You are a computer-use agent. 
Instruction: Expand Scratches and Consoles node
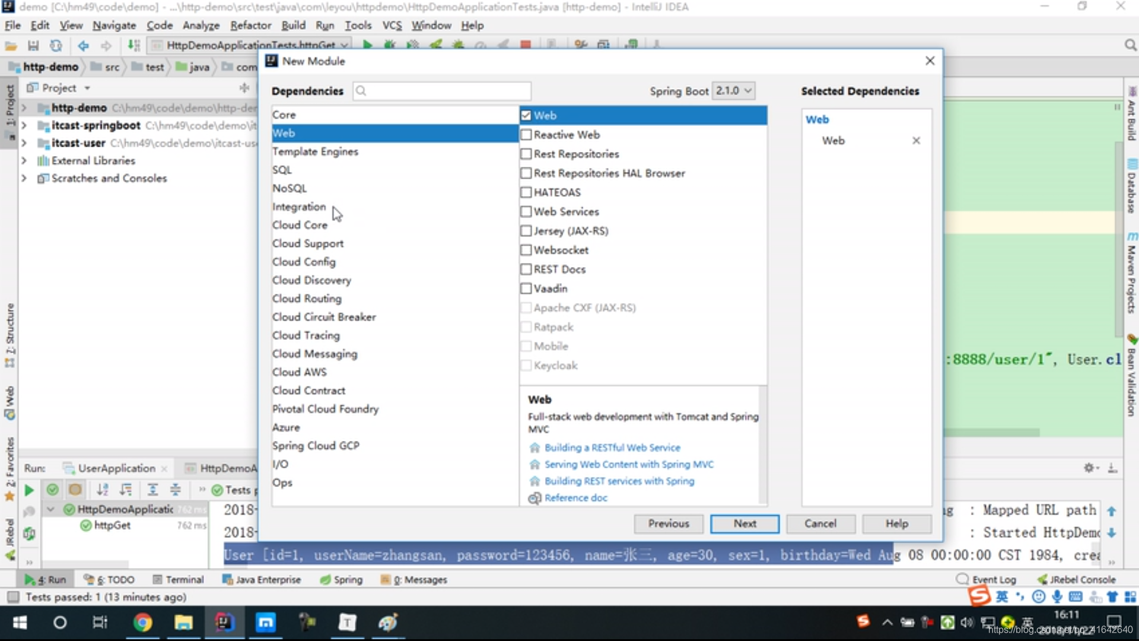(x=24, y=178)
